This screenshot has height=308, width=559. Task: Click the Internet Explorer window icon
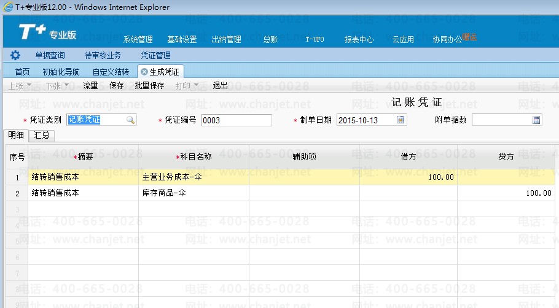point(7,7)
